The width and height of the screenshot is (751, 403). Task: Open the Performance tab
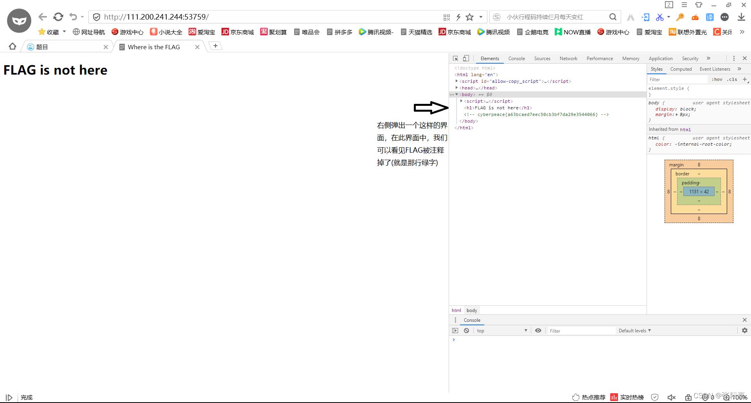pyautogui.click(x=600, y=58)
